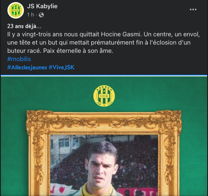Open the framed player photo
208x196 pixels.
point(104,165)
